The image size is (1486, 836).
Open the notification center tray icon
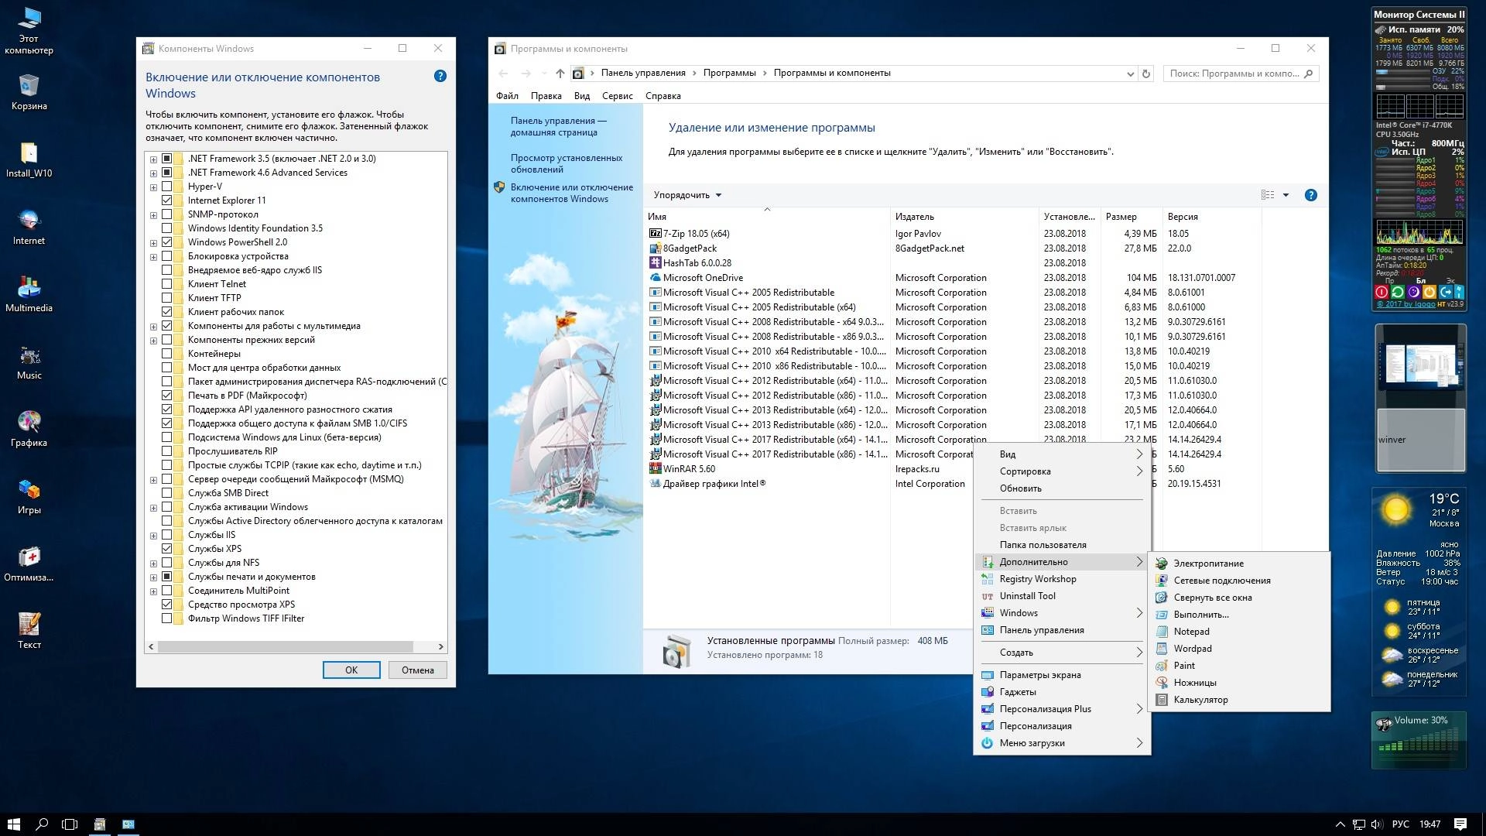[x=1460, y=824]
